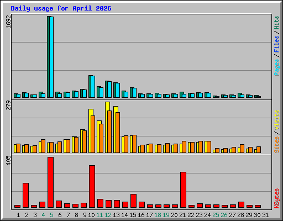This screenshot has width=283, height=221.
Task: Click the yellow visits bar for day 9
Action: (82, 141)
